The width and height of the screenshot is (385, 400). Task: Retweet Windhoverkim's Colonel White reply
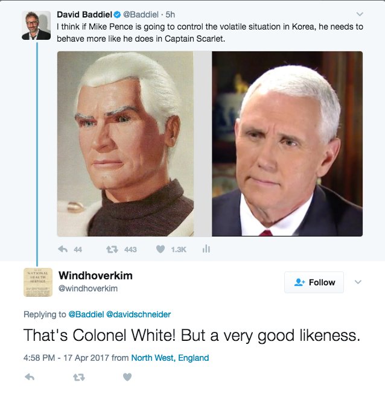(79, 377)
